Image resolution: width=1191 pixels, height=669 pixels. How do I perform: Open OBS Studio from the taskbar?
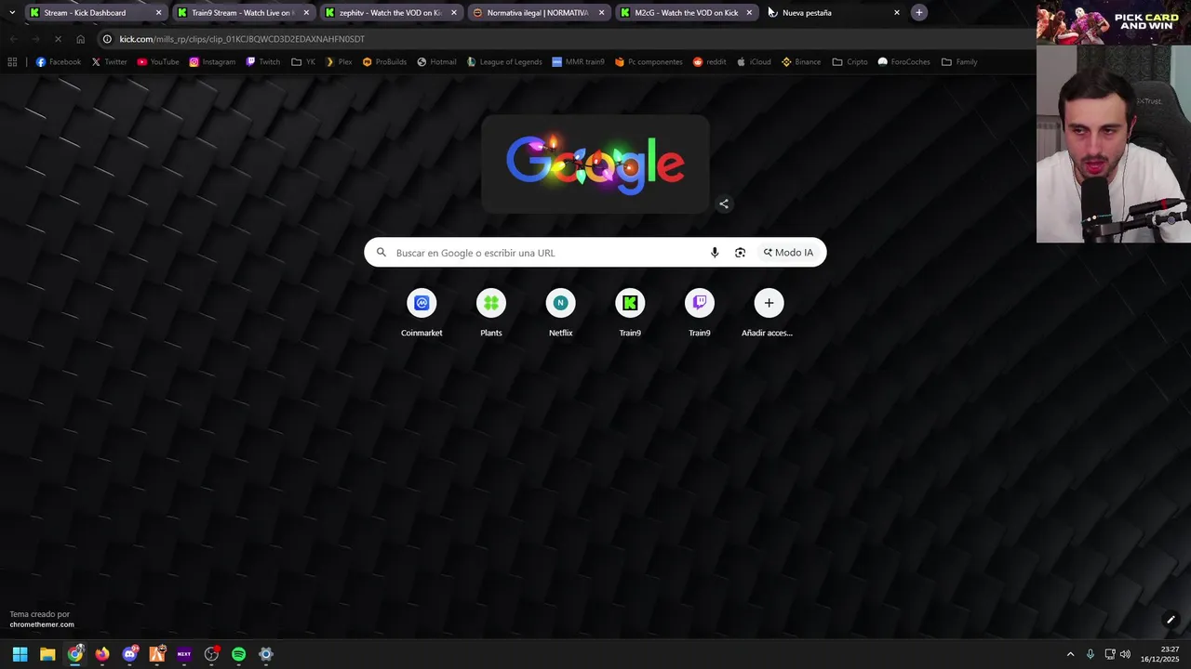(211, 654)
